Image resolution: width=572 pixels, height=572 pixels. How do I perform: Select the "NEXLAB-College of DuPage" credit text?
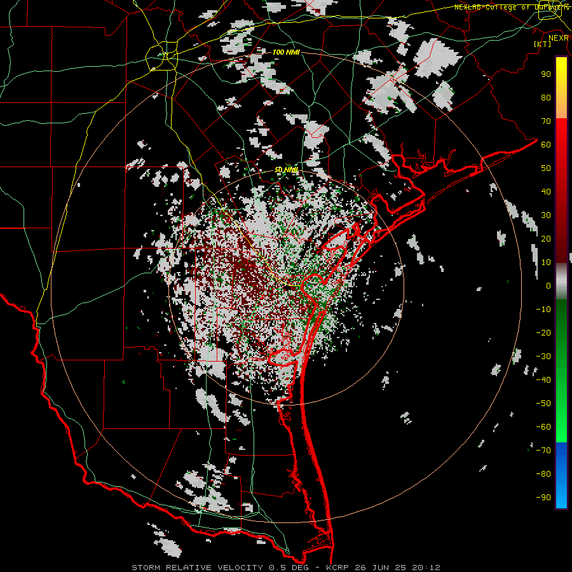coord(509,7)
